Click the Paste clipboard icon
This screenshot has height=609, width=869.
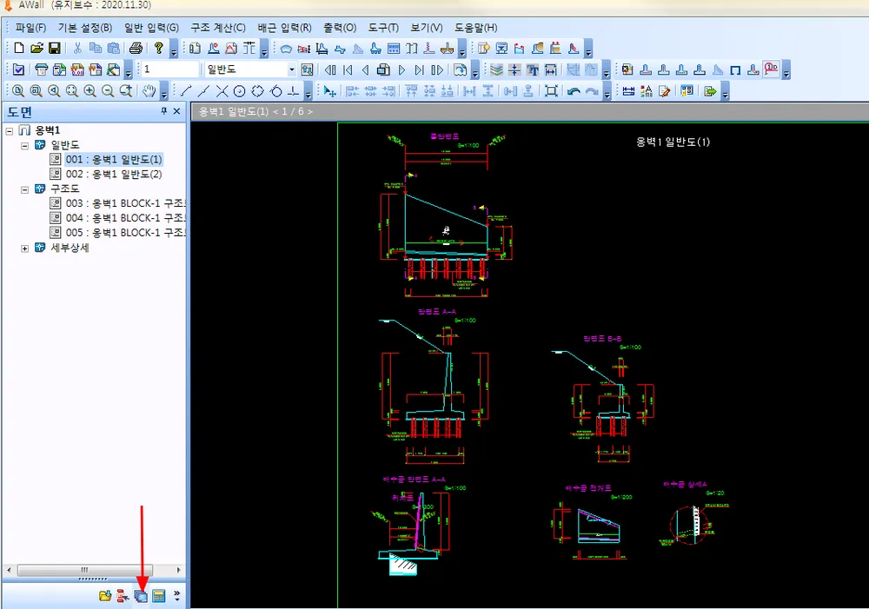coord(114,48)
